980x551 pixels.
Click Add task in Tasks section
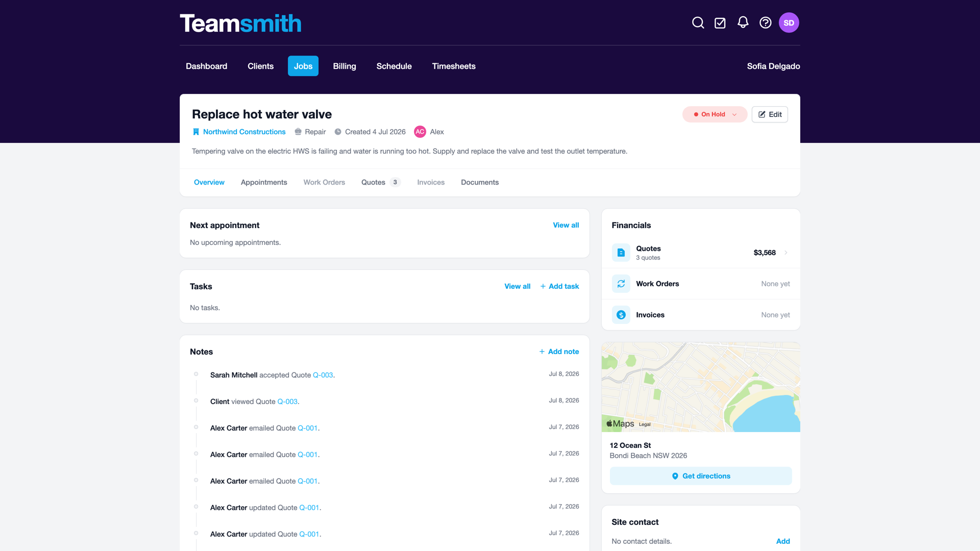click(x=559, y=286)
